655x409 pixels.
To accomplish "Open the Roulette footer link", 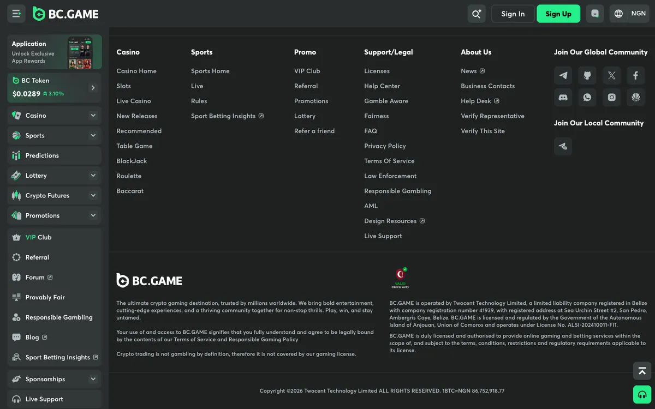I will click(x=129, y=176).
